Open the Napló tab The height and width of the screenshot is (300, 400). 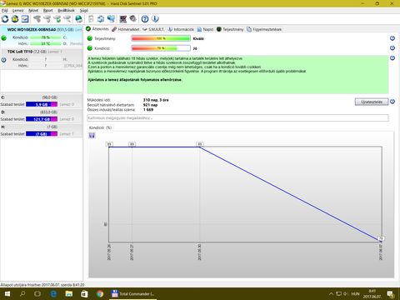pyautogui.click(x=205, y=29)
